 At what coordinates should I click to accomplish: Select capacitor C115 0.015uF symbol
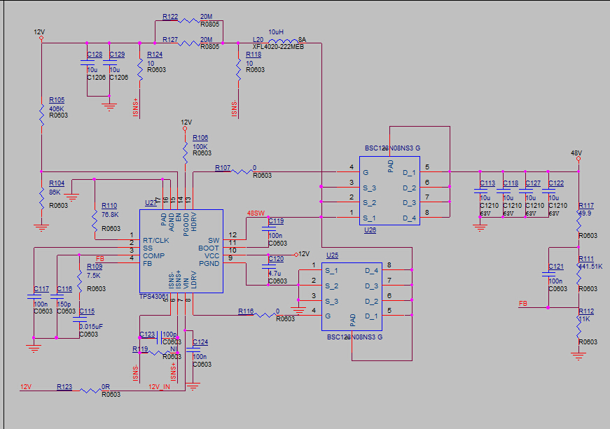point(80,319)
